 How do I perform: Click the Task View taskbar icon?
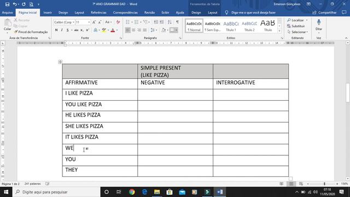coord(119,192)
